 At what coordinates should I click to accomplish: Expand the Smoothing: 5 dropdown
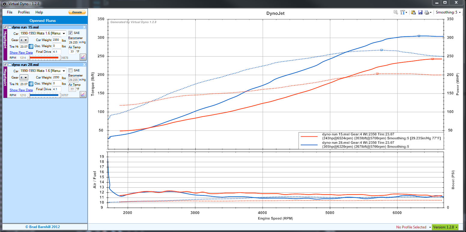tap(448, 12)
